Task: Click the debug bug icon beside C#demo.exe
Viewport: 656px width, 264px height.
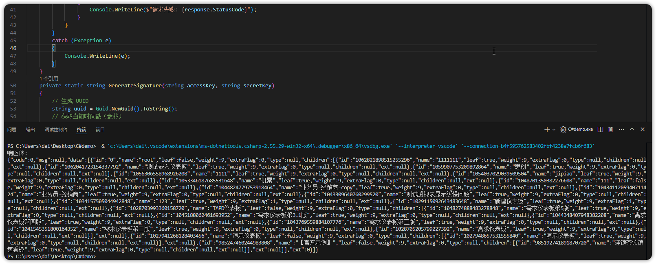Action: [x=563, y=129]
